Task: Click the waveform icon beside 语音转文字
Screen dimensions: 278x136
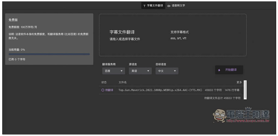Action: pos(169,6)
